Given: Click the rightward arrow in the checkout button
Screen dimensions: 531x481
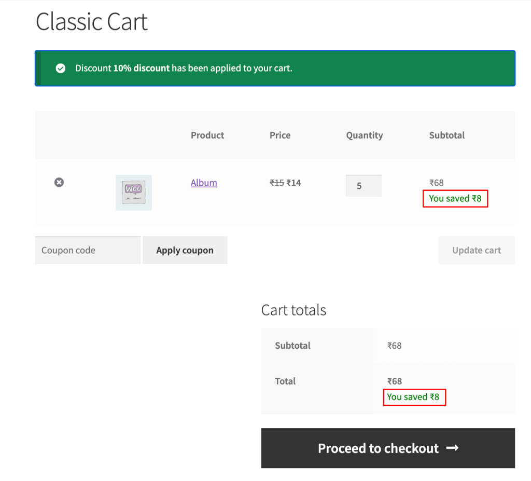Looking at the screenshot, I should pyautogui.click(x=453, y=448).
